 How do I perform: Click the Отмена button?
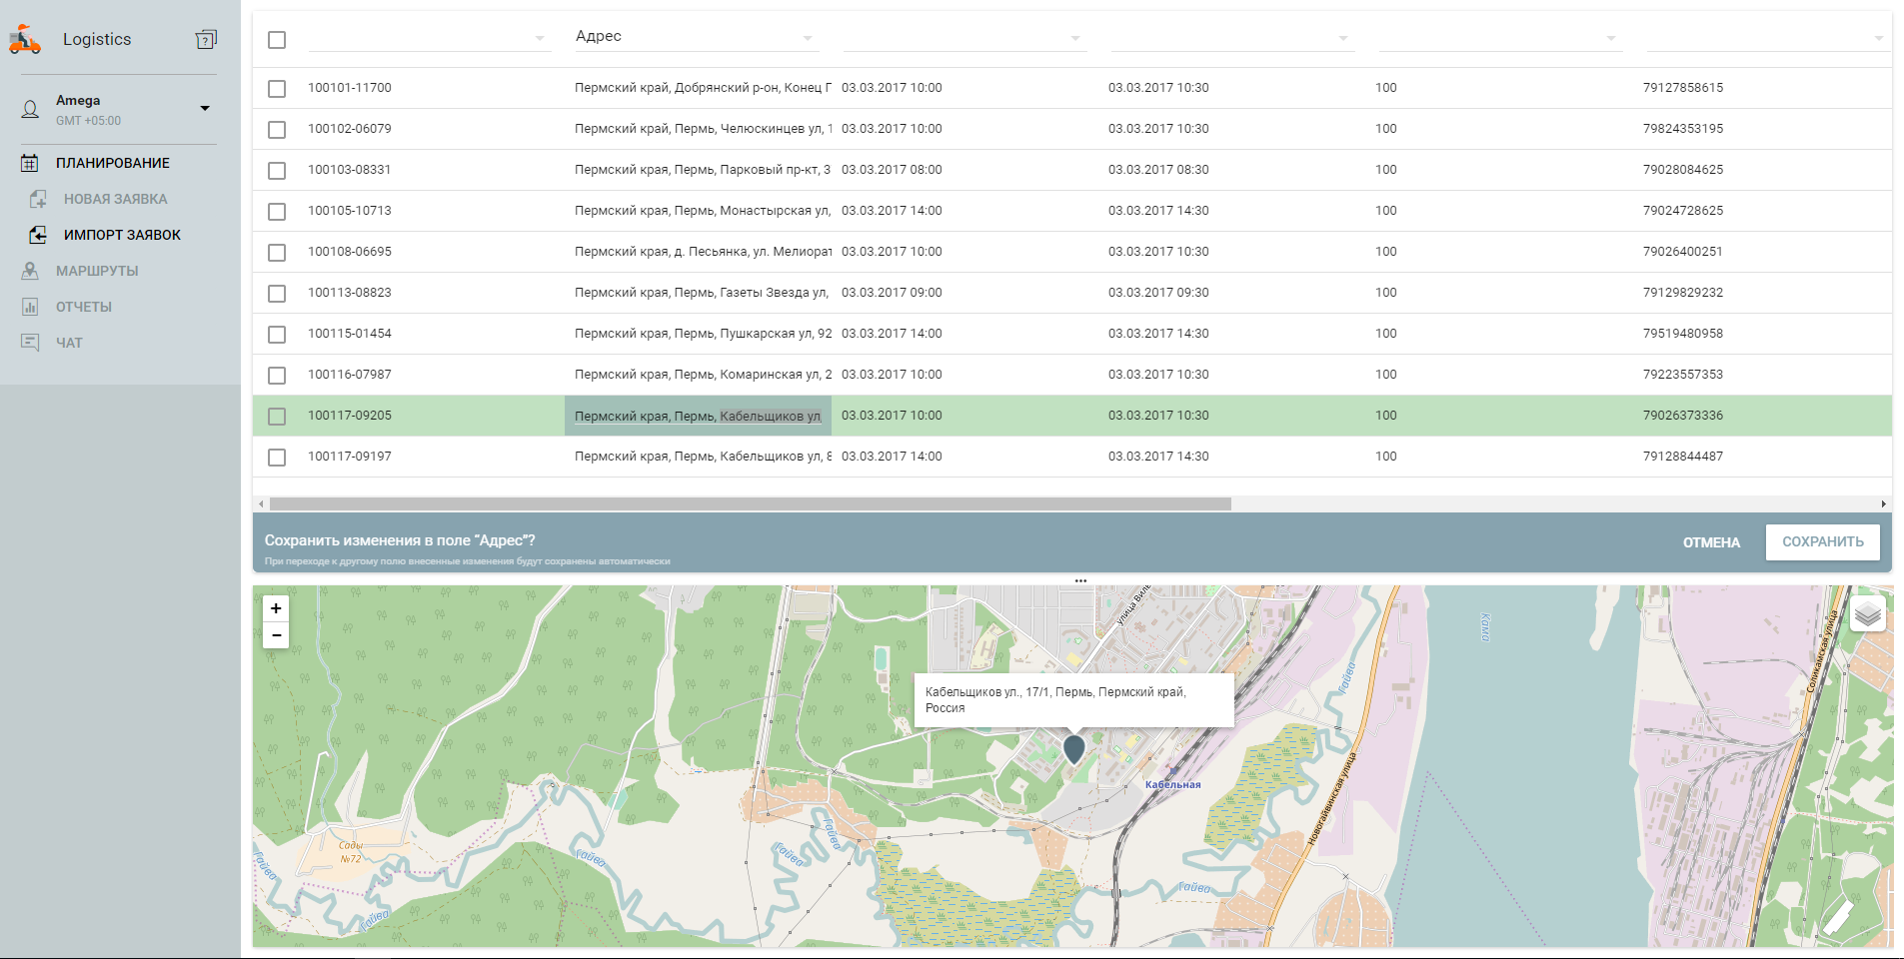tap(1711, 542)
